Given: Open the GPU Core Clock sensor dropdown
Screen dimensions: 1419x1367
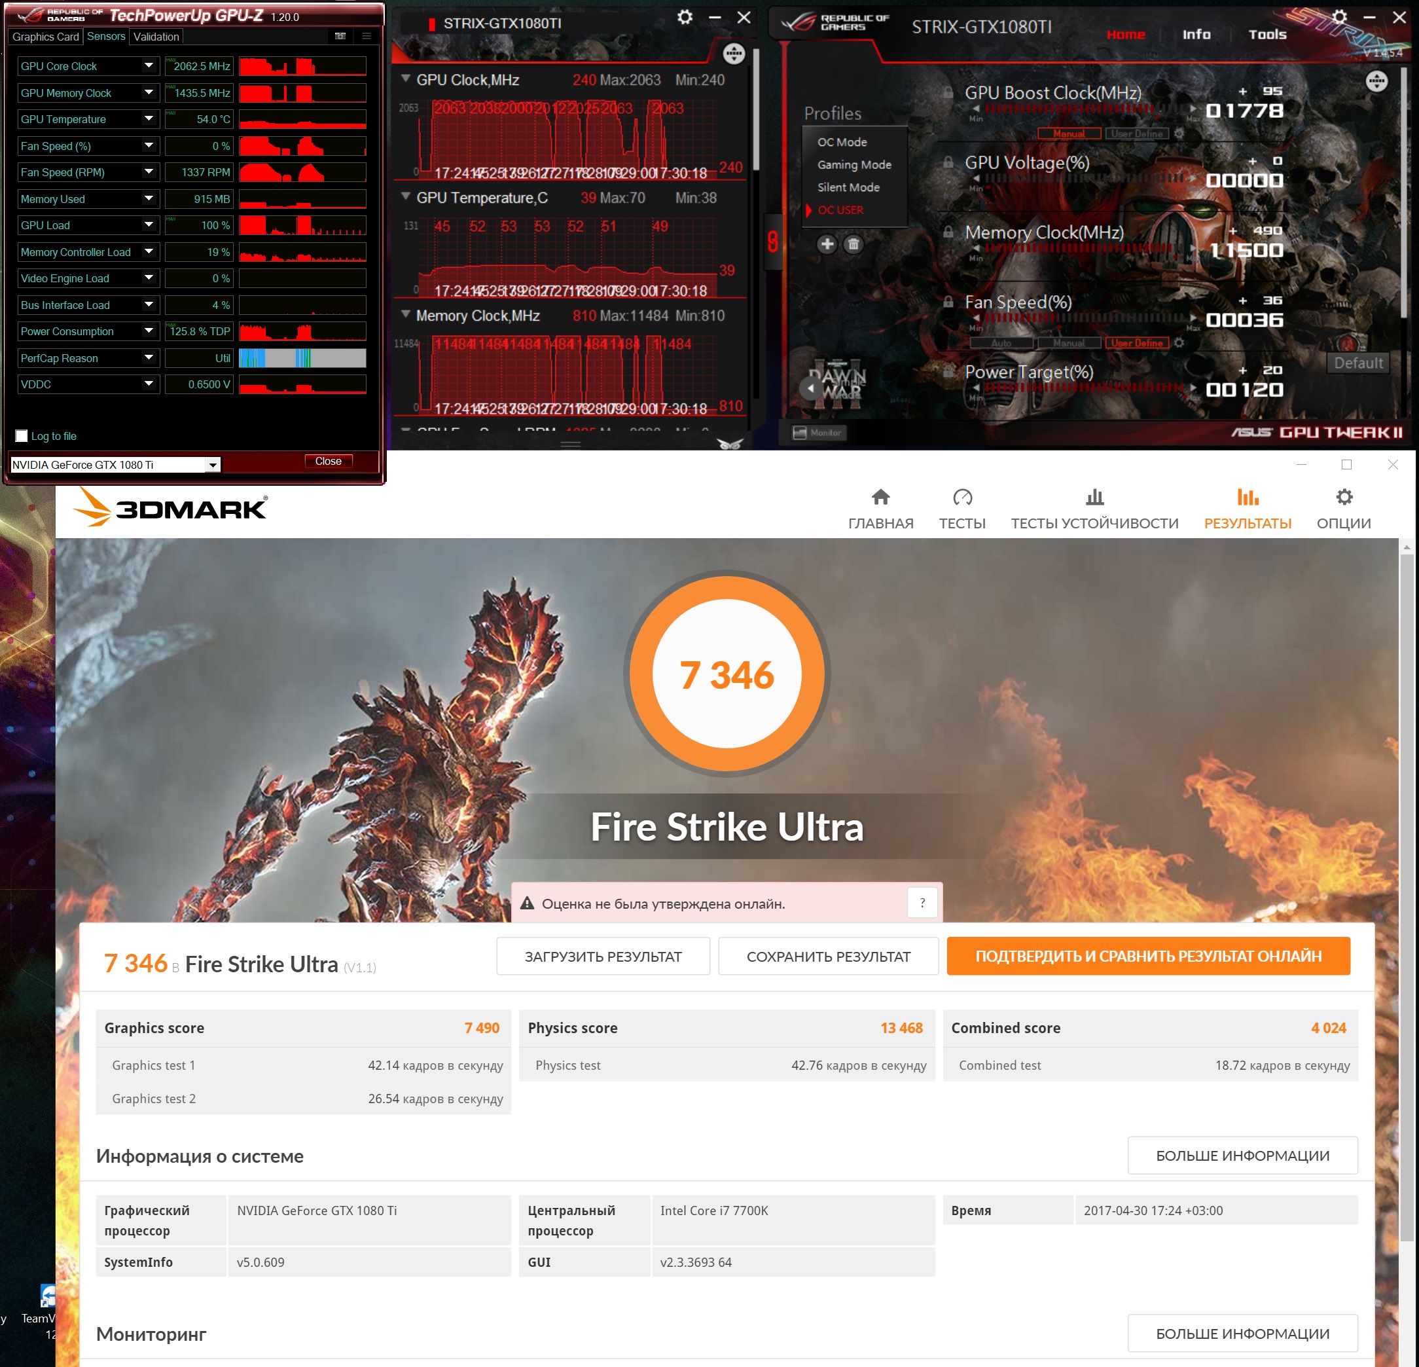Looking at the screenshot, I should coord(149,66).
